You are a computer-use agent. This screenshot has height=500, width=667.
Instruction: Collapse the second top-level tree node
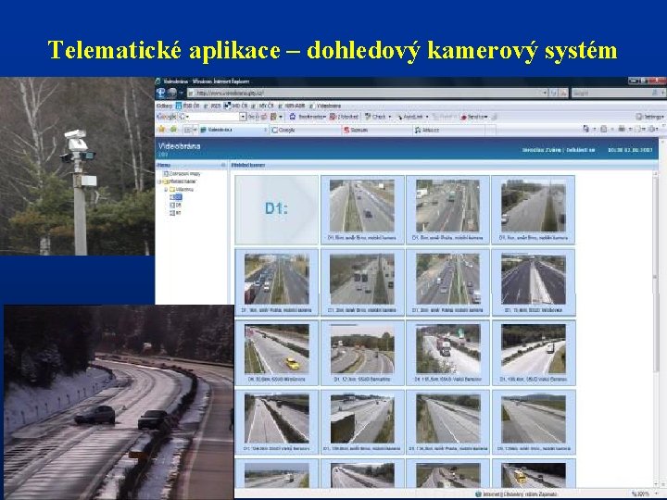coord(159,181)
